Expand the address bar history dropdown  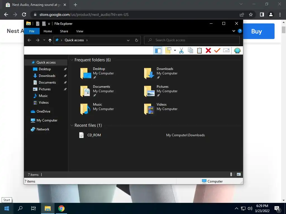[128, 40]
